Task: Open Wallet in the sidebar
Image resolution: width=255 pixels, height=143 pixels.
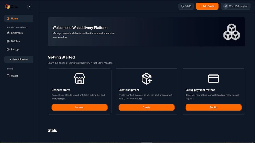Action: click(x=19, y=76)
